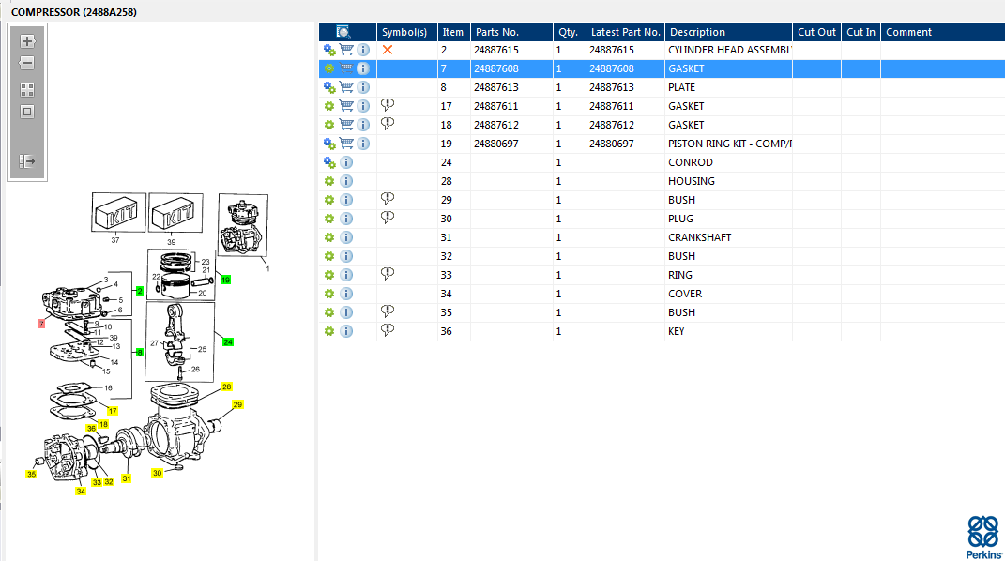Add CYLINDER HEAD ASSEMBLY item 2 to cart
This screenshot has height=561, width=1005.
tap(346, 50)
